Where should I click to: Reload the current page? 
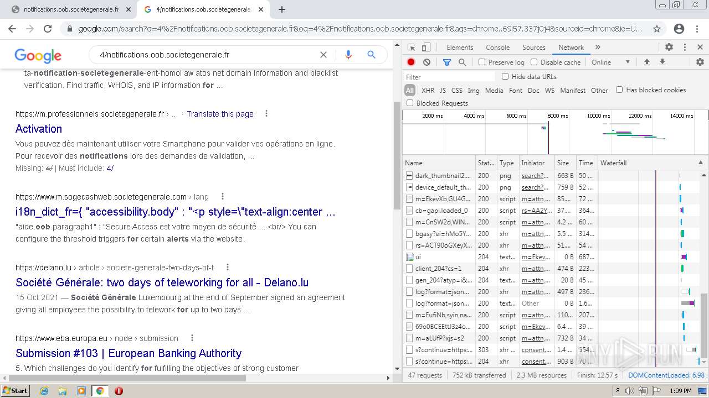(48, 29)
